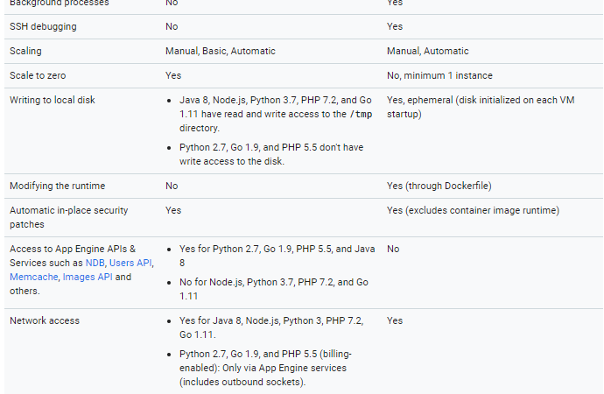The height and width of the screenshot is (394, 604).
Task: Select 'Yes for Python 2.7, Go 1.9' bullet
Action: tap(277, 256)
